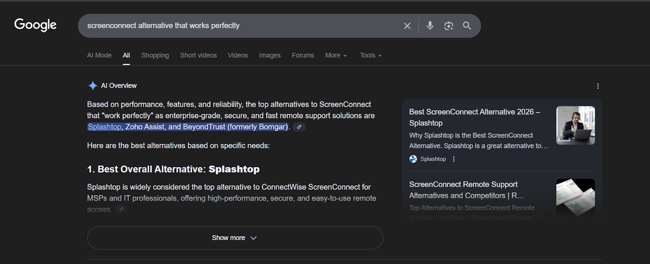Click source link icon after BeyondTrust sentence

299,127
